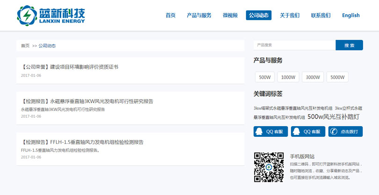
Task: Open the 永磁悬浮垂直轴3KW feasibility report
Action: point(87,101)
